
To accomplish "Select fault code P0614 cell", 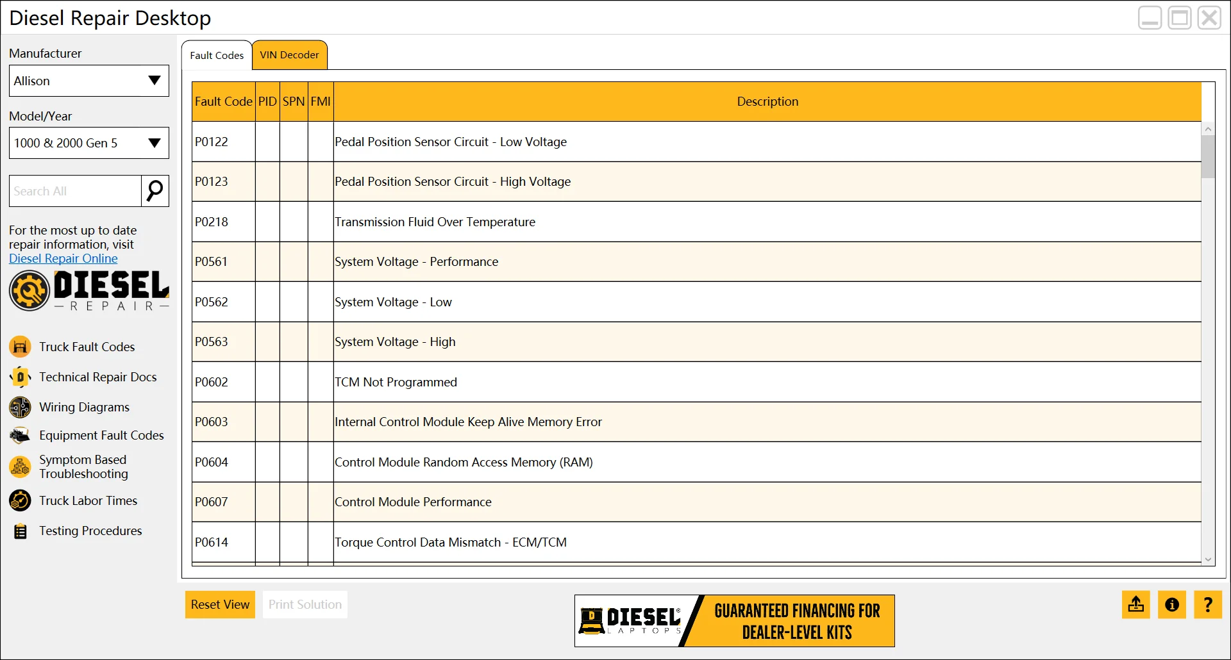I will (x=223, y=542).
